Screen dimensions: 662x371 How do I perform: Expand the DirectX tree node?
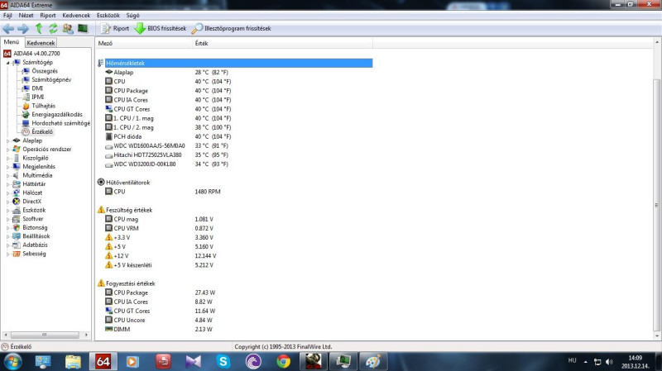pos(7,202)
